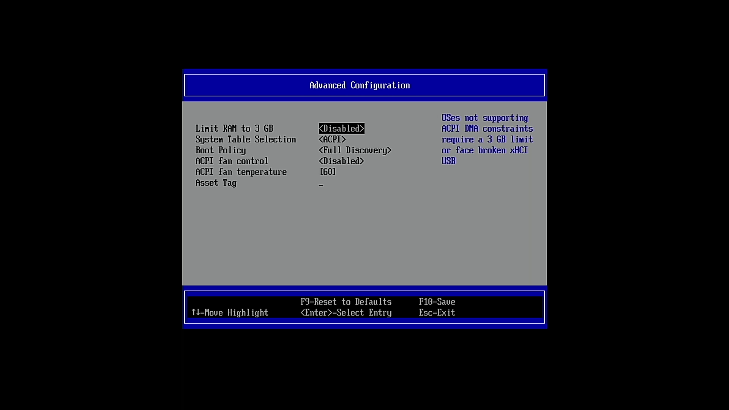Select the ACPI fan control label

[232, 161]
